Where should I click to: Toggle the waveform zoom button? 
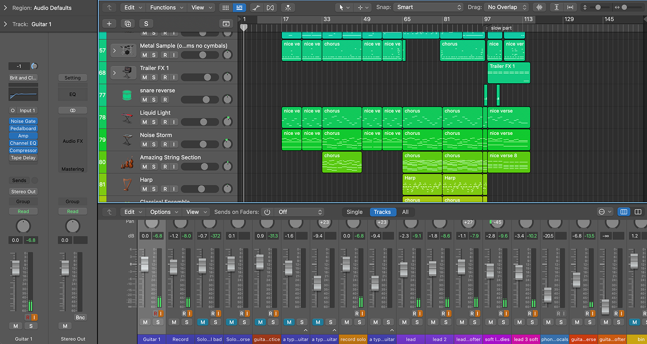click(x=539, y=7)
